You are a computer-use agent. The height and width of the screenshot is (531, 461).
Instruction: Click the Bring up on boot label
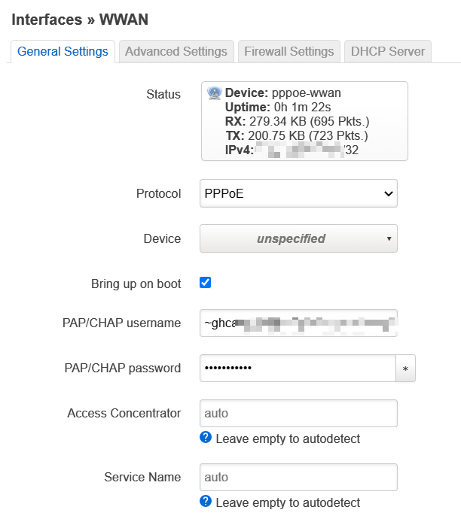(136, 284)
